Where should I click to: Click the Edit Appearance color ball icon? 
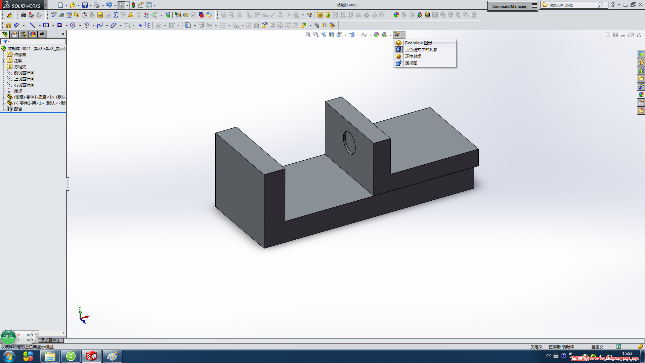click(377, 35)
